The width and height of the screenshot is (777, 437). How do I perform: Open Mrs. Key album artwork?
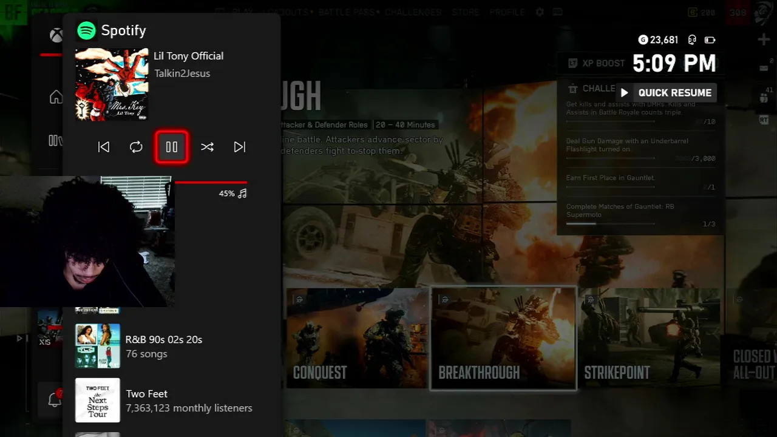click(112, 84)
